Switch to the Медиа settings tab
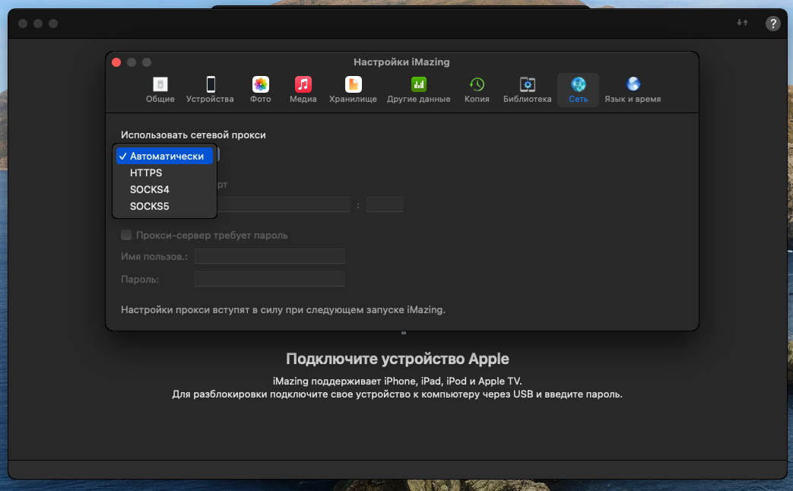This screenshot has height=491, width=793. click(x=303, y=90)
